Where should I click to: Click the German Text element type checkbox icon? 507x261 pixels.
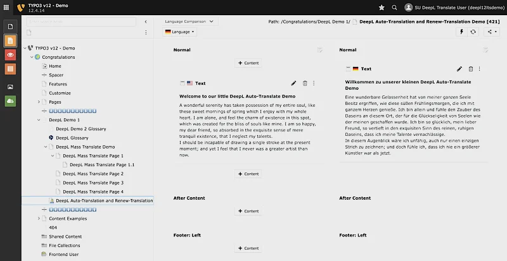click(348, 69)
